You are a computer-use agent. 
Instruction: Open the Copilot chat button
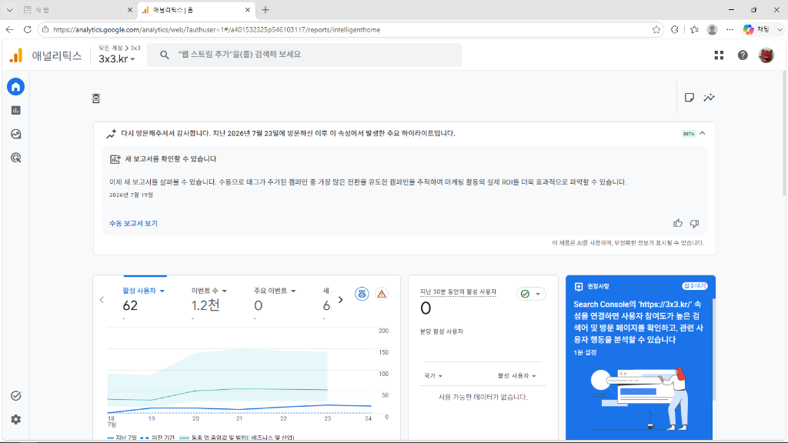(x=758, y=30)
